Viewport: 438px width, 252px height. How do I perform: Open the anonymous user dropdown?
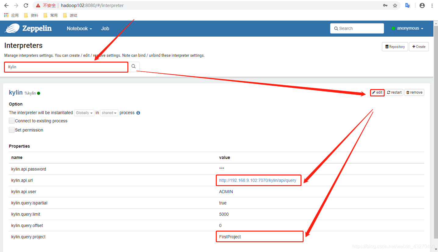(408, 28)
